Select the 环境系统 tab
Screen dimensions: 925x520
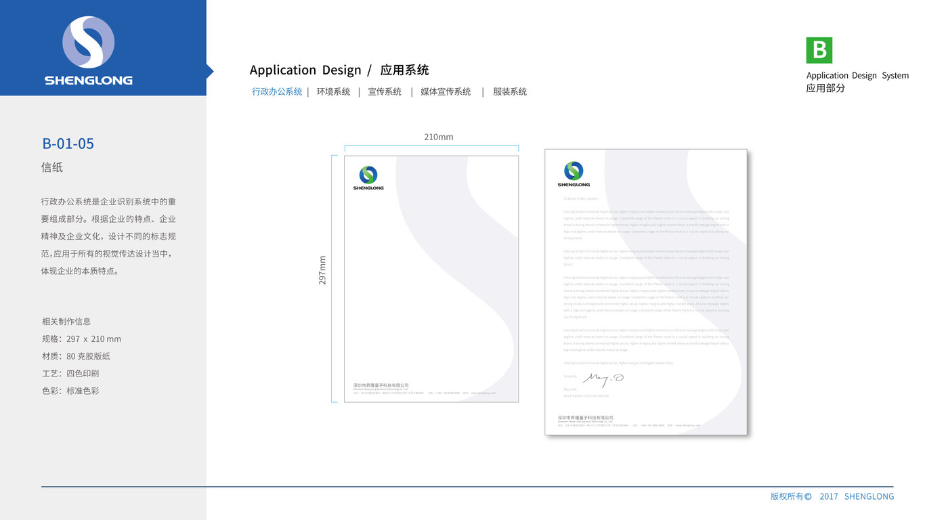click(x=333, y=91)
